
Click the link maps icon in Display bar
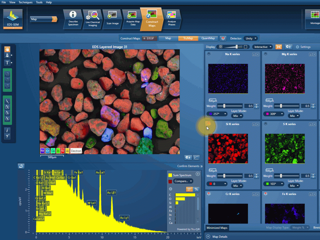coord(278,47)
